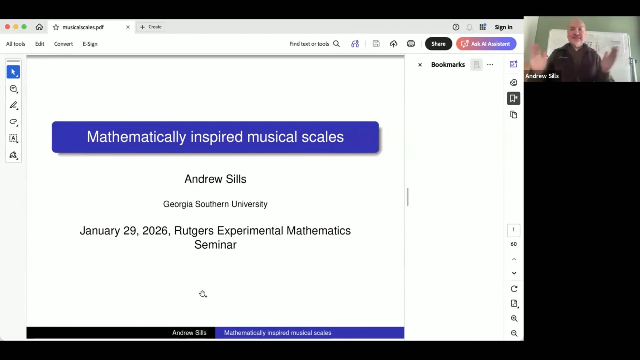Open the Convert menu
The image size is (640, 360).
(63, 44)
